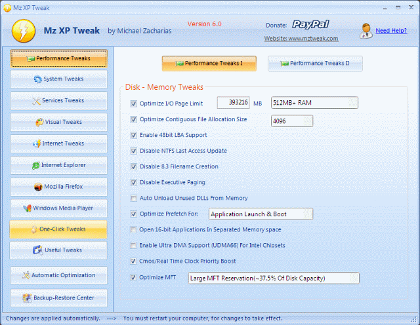Open System Tweaks via its gear icon
Image resolution: width=420 pixels, height=325 pixels.
pos(39,80)
